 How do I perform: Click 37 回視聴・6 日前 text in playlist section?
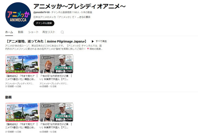(13, 86)
